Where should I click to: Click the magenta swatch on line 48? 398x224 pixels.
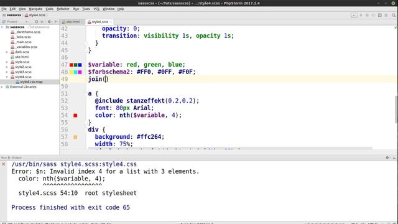point(80,72)
